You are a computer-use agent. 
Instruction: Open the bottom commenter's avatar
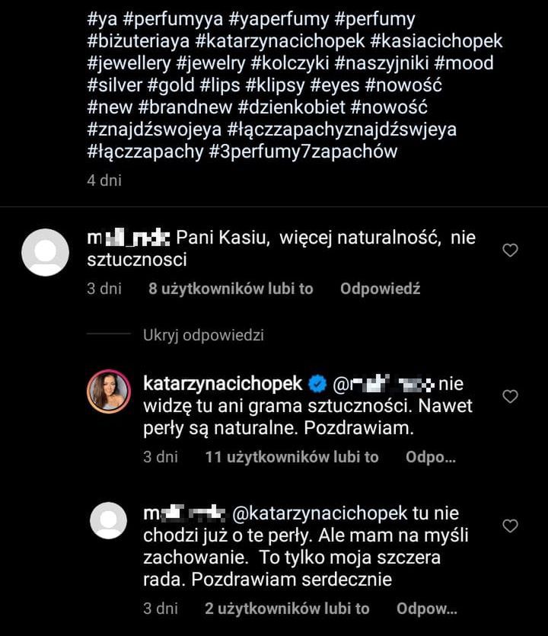pos(107,519)
